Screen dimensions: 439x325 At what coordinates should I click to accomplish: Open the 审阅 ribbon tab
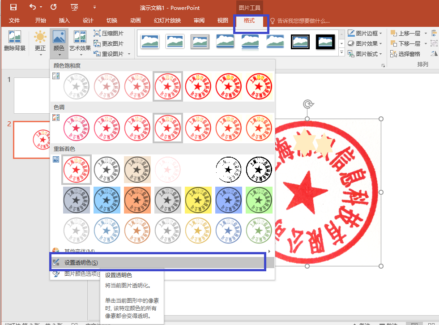[199, 21]
